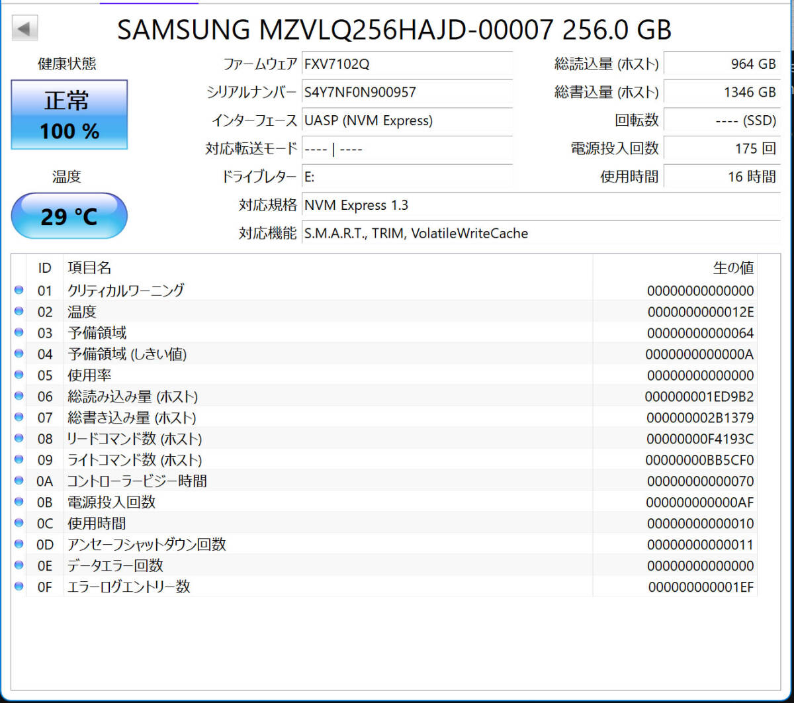This screenshot has height=703, width=794.
Task: Click raw value 0000000000000A
Action: 700,354
